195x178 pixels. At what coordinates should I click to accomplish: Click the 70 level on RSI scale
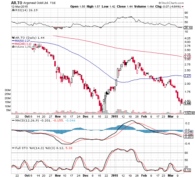pyautogui.click(x=186, y=18)
